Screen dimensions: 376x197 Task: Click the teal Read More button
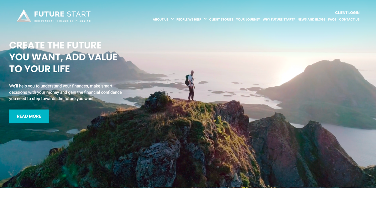point(29,116)
